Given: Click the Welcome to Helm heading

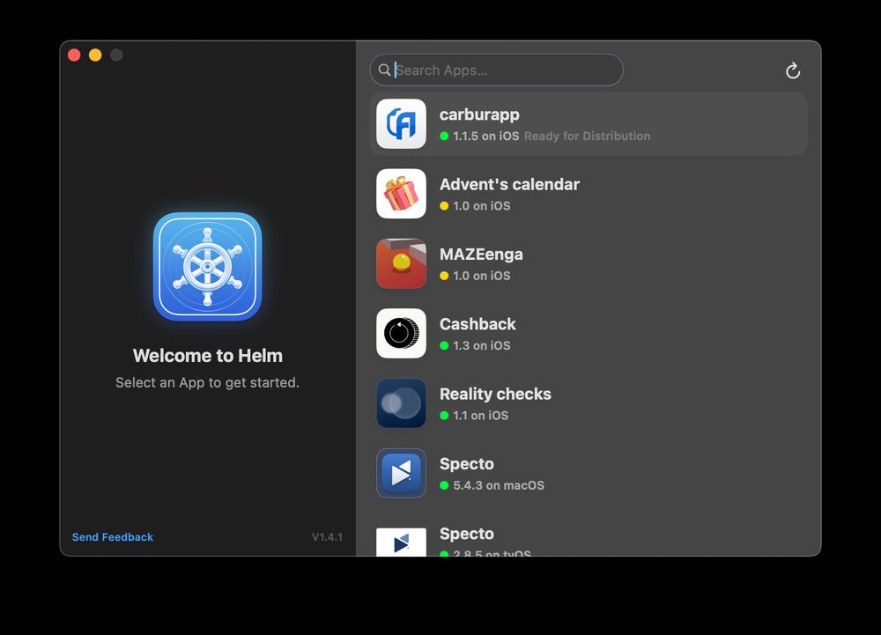Looking at the screenshot, I should click(x=207, y=356).
